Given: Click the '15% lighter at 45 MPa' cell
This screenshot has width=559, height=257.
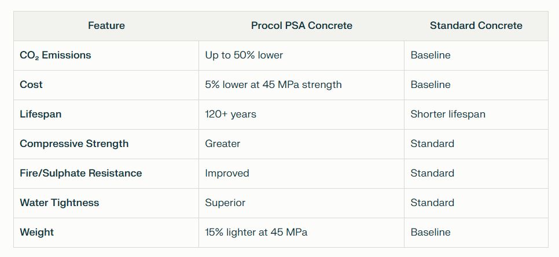Looking at the screenshot, I should click(x=256, y=232).
